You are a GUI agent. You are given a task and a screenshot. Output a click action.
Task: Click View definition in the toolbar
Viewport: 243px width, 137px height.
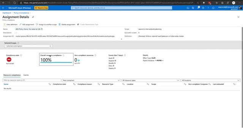(10, 24)
